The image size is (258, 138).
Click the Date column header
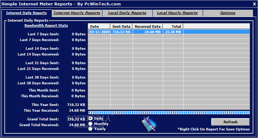99,26
